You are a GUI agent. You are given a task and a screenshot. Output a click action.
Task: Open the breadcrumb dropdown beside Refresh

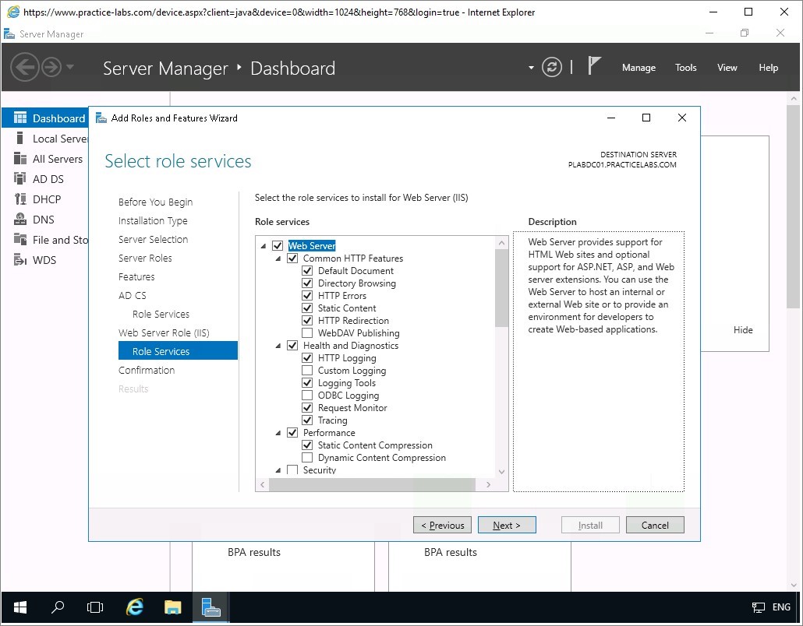[x=531, y=68]
